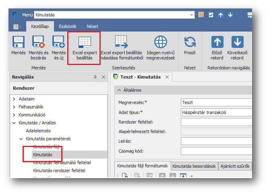Collapse the Kimutatás / Analízis node
Image resolution: width=269 pixels, height=195 pixels.
[14, 123]
